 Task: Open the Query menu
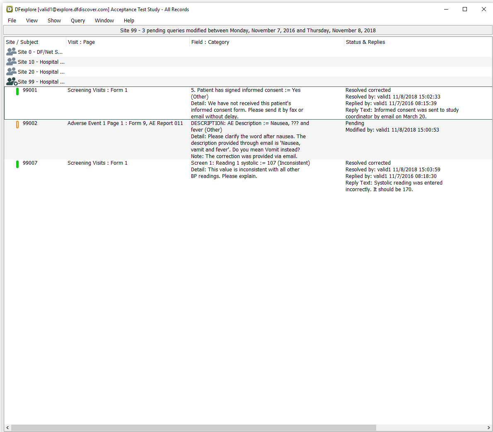77,20
